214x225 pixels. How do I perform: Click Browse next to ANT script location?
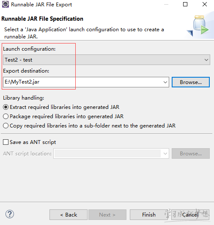pyautogui.click(x=191, y=154)
